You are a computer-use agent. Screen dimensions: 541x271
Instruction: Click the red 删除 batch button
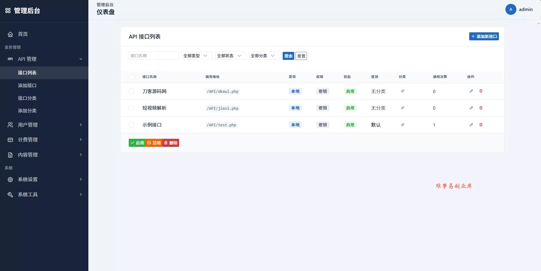point(171,143)
